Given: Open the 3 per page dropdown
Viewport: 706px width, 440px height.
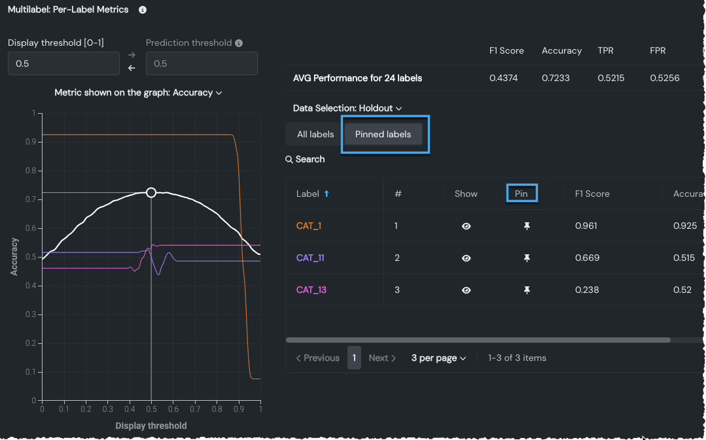Looking at the screenshot, I should [x=438, y=358].
